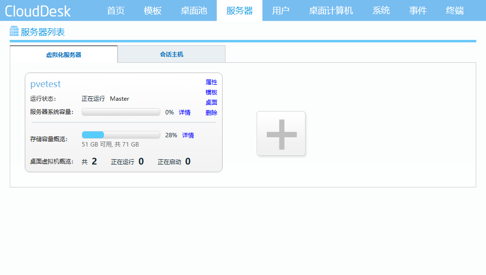Click the 0% system capacity value
486x275 pixels.
pyautogui.click(x=170, y=112)
